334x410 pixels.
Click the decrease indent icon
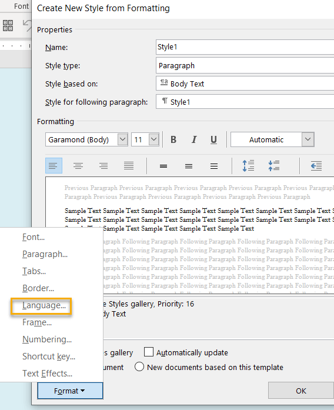316,165
